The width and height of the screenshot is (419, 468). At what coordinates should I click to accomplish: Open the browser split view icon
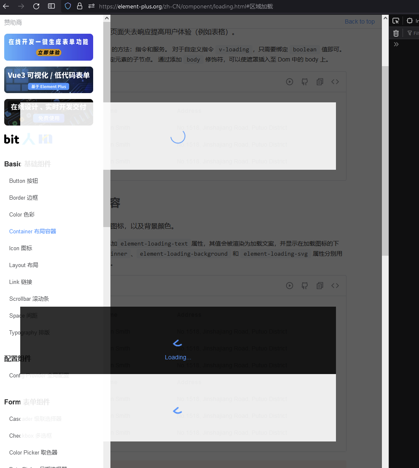pyautogui.click(x=51, y=6)
